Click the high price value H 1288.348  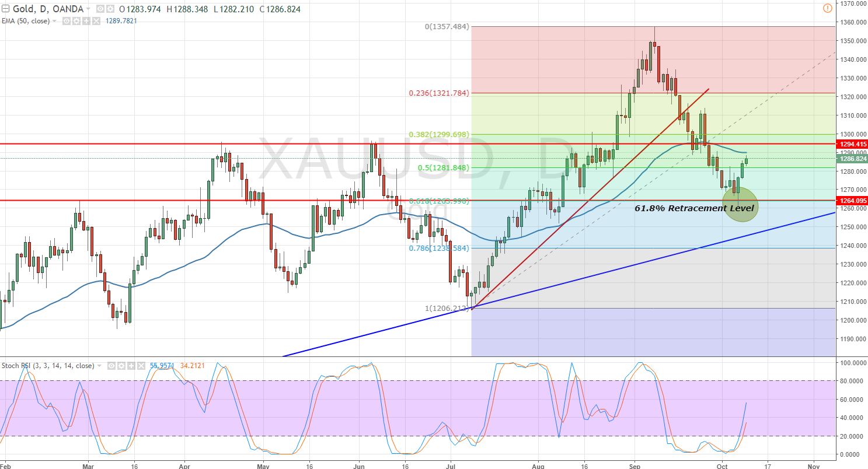coord(186,9)
